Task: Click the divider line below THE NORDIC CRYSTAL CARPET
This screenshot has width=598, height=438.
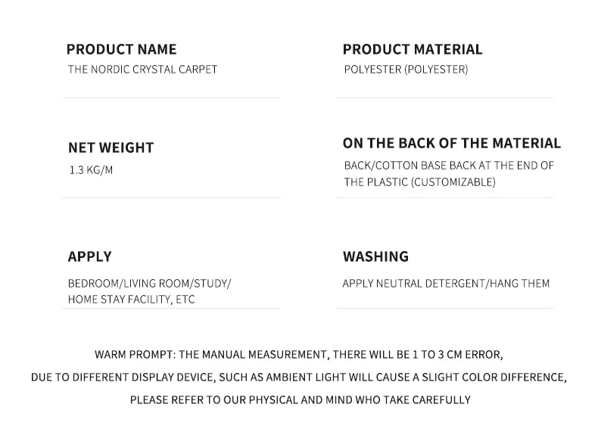Action: click(171, 98)
